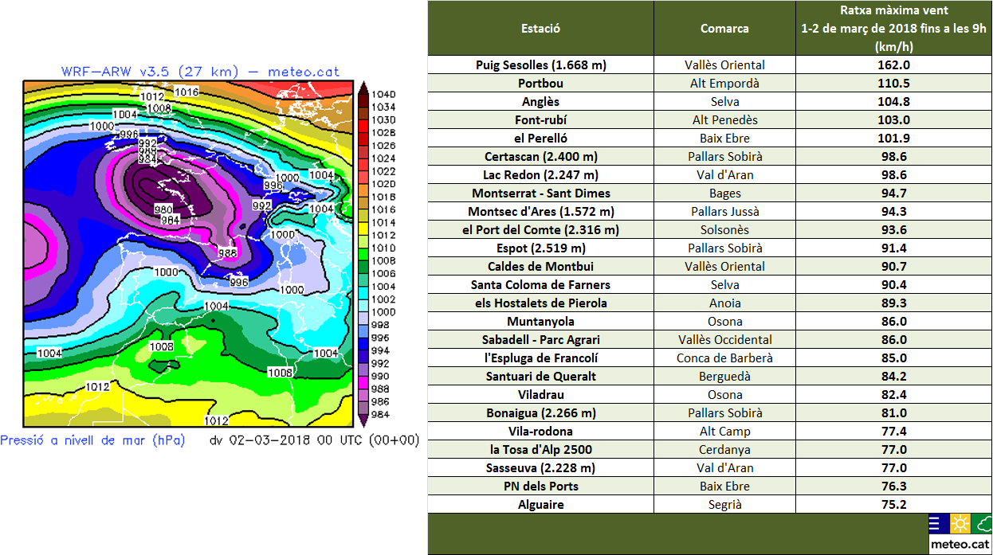Screen dimensions: 993x555
Task: Select the 162.0 wind gust value
Action: pyautogui.click(x=893, y=65)
